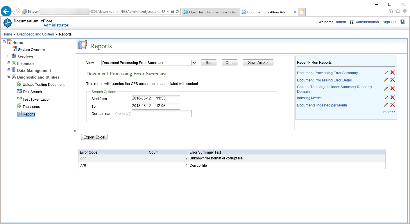Image resolution: width=410 pixels, height=224 pixels.
Task: Close the Documentum xPlore Admin tab
Action: [295, 12]
